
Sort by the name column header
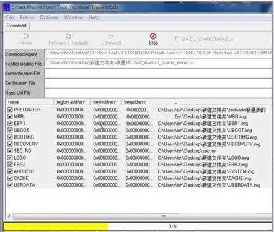[30, 102]
